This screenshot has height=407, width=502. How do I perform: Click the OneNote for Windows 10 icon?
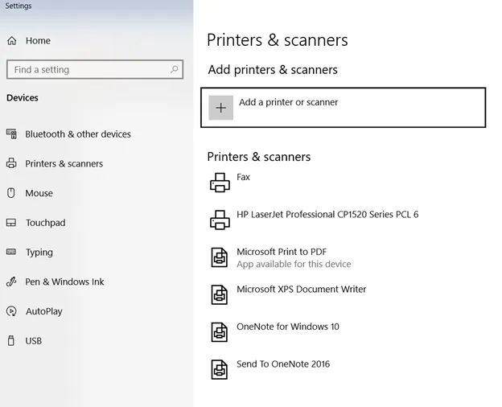[220, 332]
